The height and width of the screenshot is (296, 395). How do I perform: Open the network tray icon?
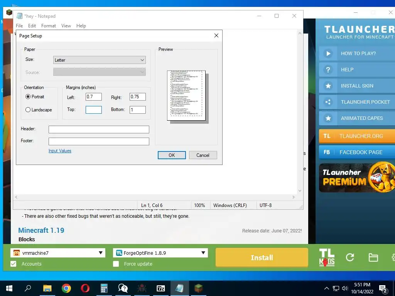click(x=336, y=288)
